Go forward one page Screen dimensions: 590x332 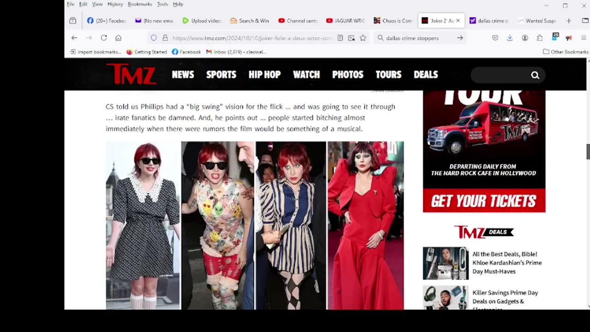click(x=89, y=38)
